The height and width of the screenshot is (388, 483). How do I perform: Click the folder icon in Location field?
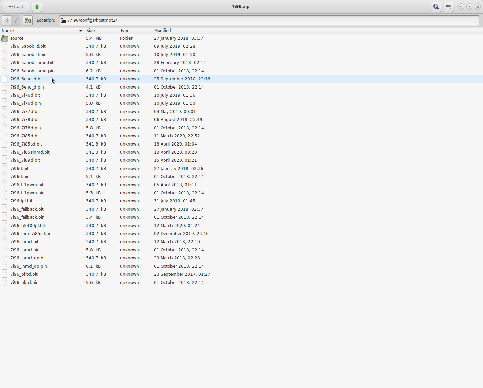click(63, 20)
